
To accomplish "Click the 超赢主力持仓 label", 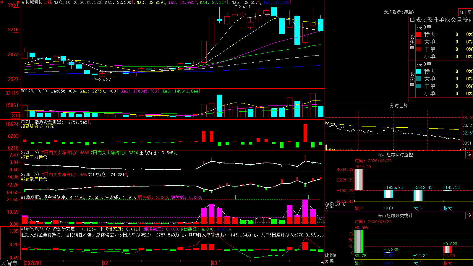I will point(34,157).
